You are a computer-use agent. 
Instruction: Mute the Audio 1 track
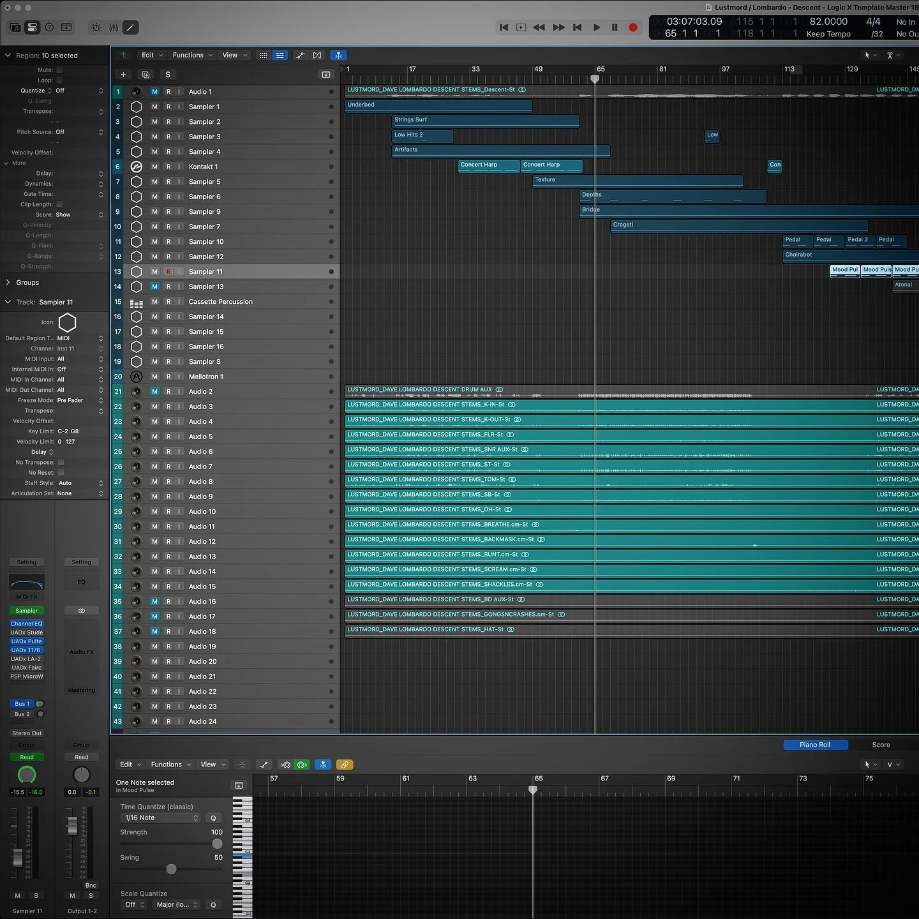pyautogui.click(x=154, y=91)
